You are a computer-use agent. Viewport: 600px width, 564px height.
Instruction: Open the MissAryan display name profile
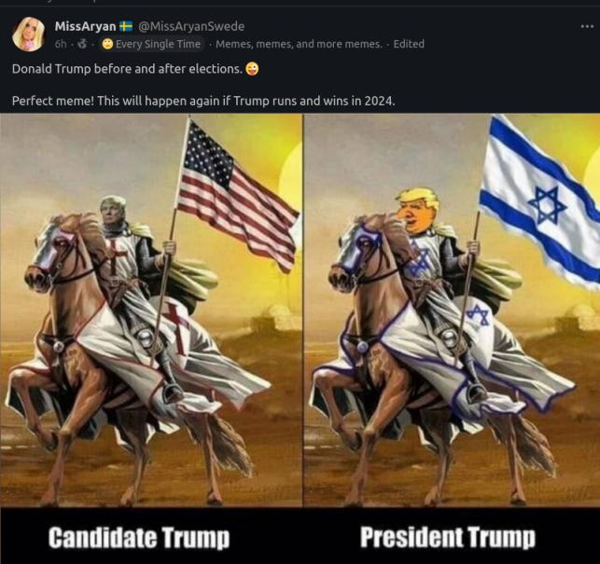click(x=85, y=26)
